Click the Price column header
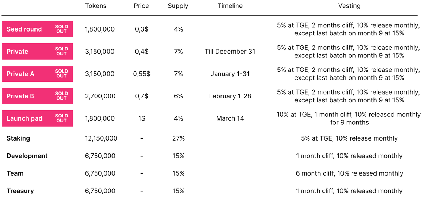This screenshot has height=198, width=422. 141,6
